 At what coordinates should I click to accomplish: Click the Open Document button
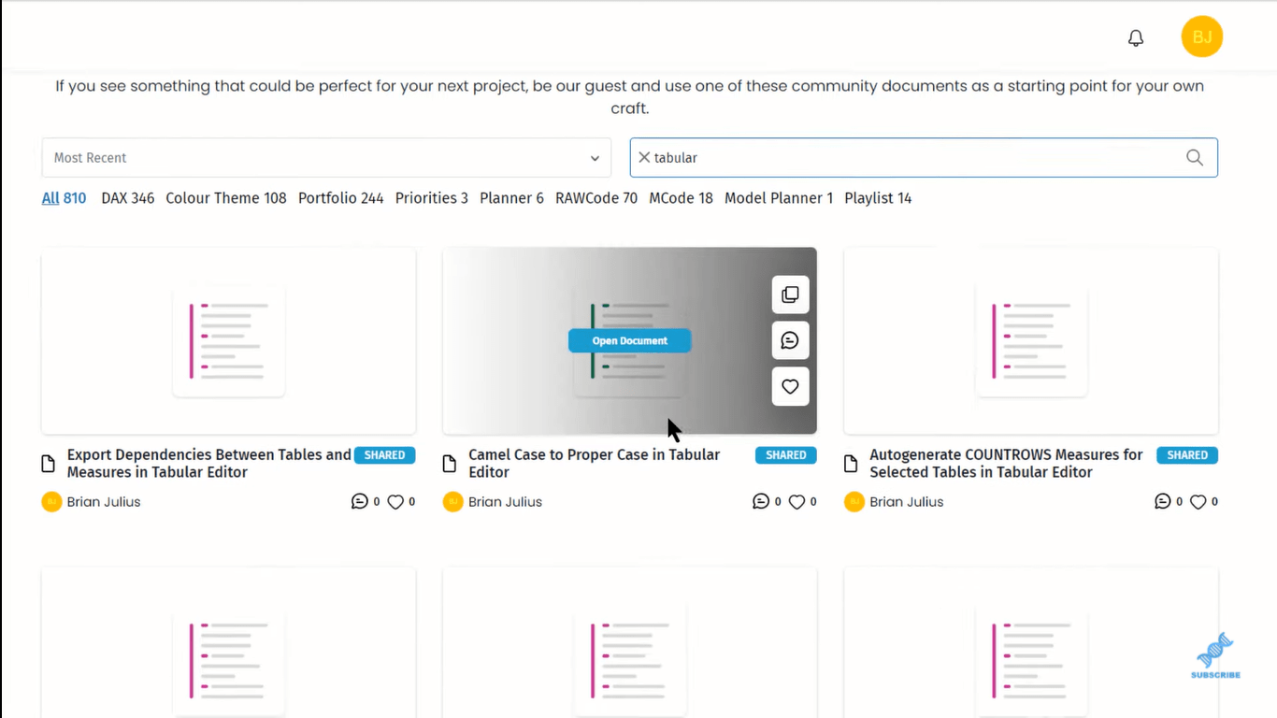click(x=630, y=340)
